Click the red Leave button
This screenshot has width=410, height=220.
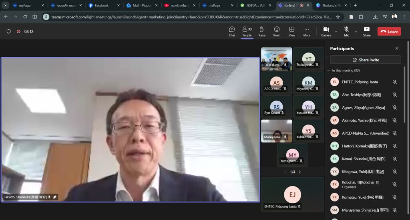pyautogui.click(x=389, y=31)
